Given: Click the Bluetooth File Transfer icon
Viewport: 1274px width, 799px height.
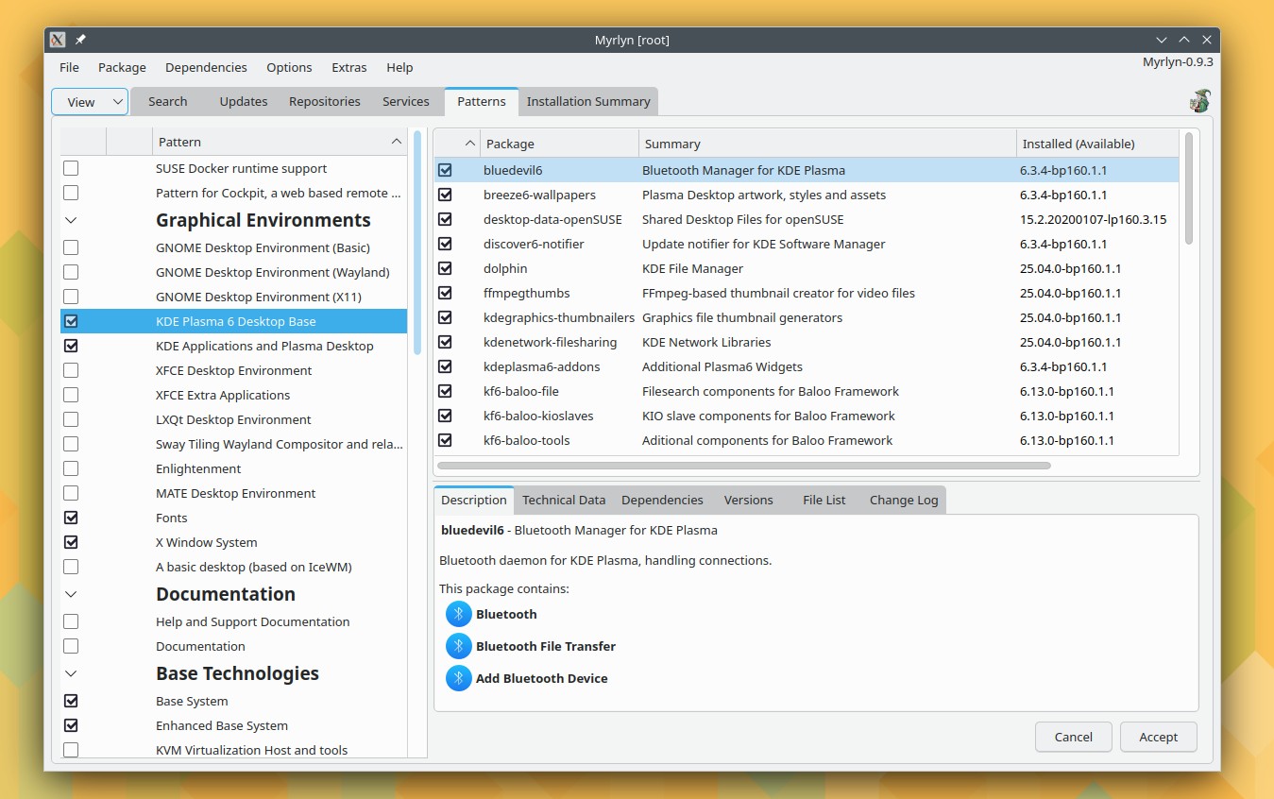Looking at the screenshot, I should [458, 646].
